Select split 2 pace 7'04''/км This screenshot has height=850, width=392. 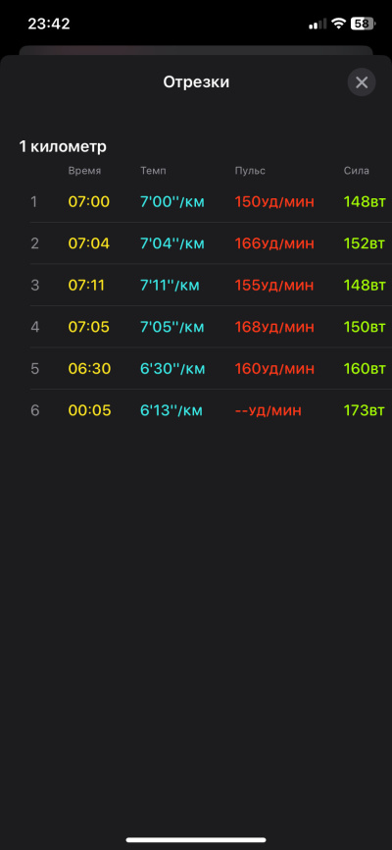coord(172,243)
